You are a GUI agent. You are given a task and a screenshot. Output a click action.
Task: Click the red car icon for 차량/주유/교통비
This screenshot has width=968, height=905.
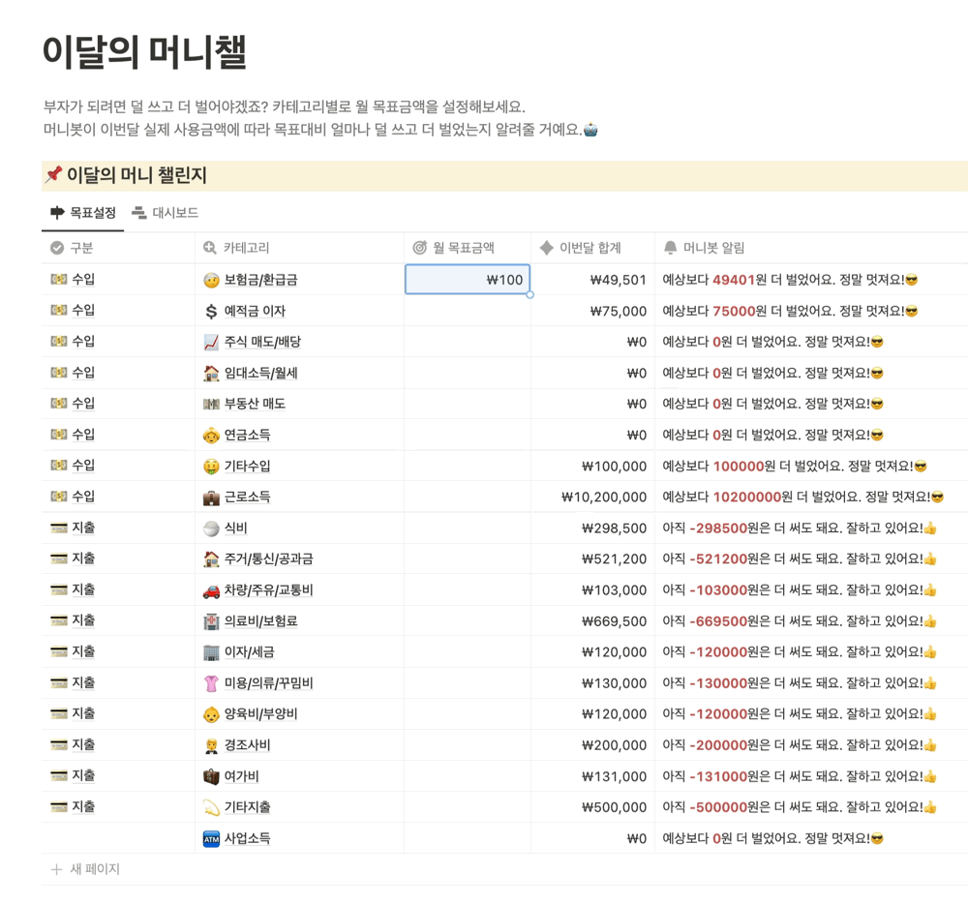[x=211, y=590]
